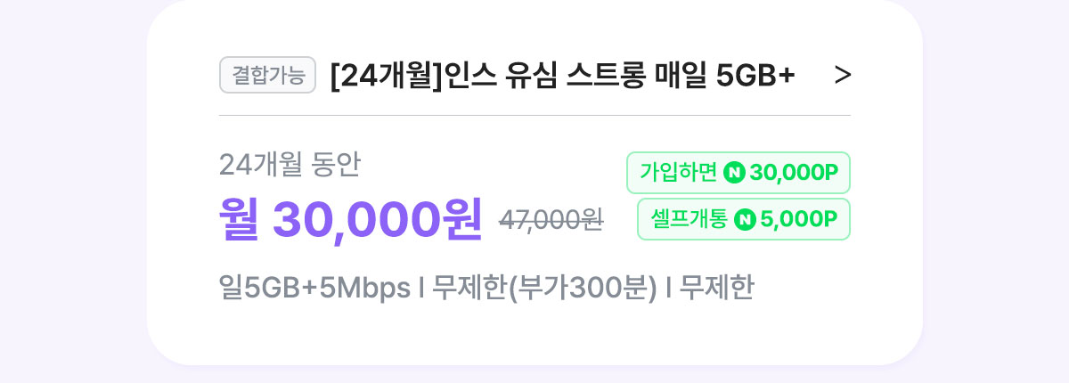Viewport: 1069px width, 383px height.
Task: Click the 5GB+ text in the plan title
Action: (755, 76)
